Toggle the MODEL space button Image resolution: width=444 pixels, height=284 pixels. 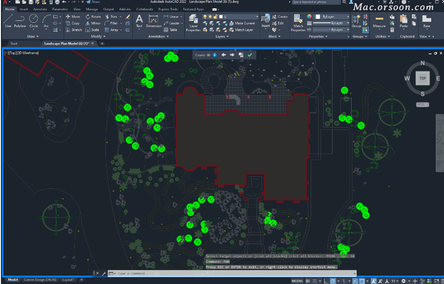click(297, 281)
